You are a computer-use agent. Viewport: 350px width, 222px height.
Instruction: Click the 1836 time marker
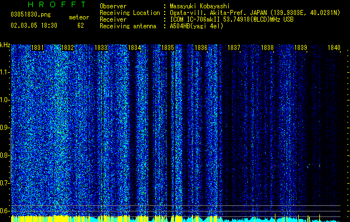201,47
